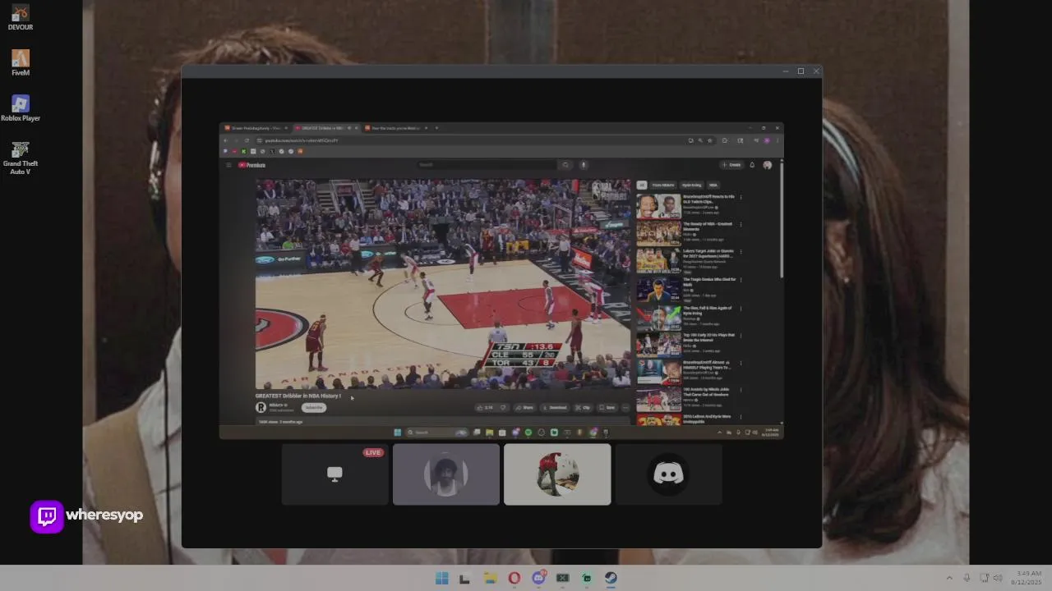Open the FiveM desktop shortcut
This screenshot has height=591, width=1052.
pyautogui.click(x=21, y=63)
